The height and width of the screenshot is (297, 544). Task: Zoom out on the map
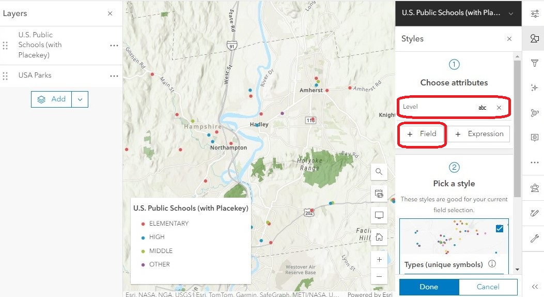[379, 276]
